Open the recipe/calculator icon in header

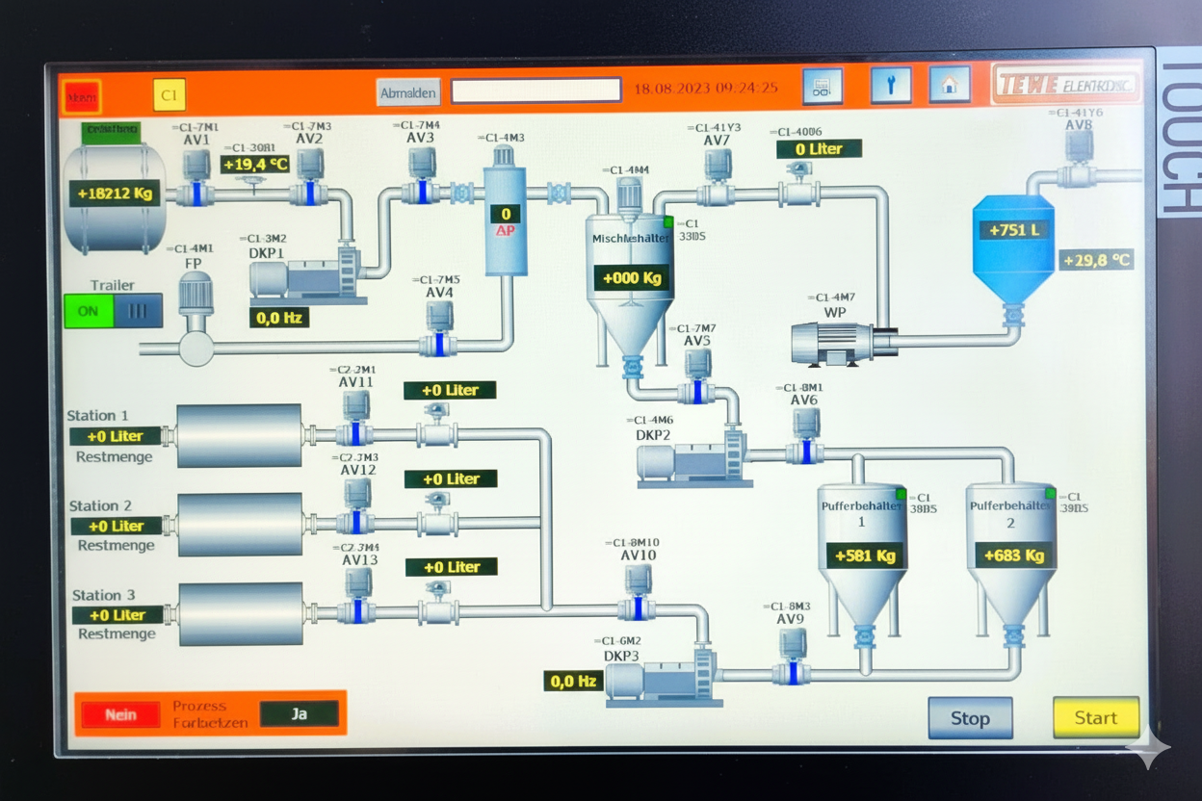point(822,87)
